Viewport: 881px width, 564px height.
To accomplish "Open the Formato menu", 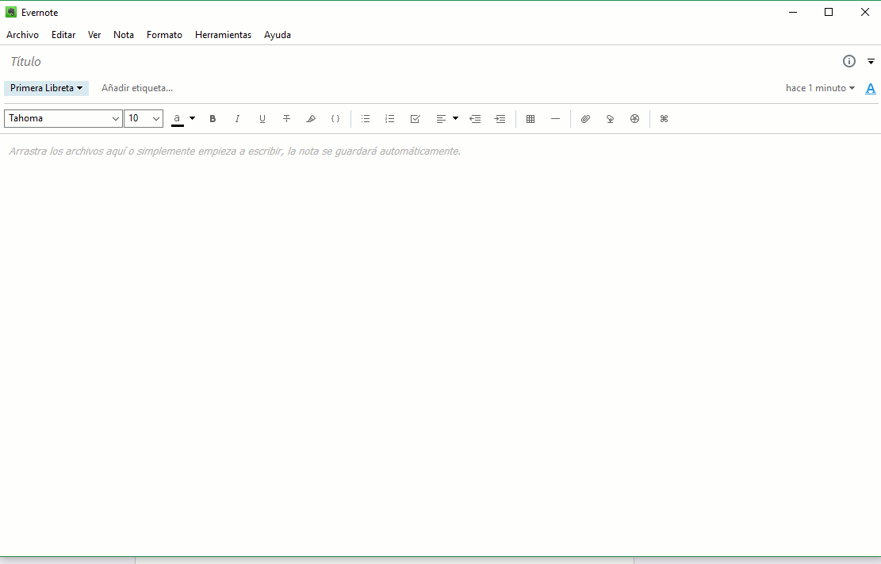I will pyautogui.click(x=164, y=35).
